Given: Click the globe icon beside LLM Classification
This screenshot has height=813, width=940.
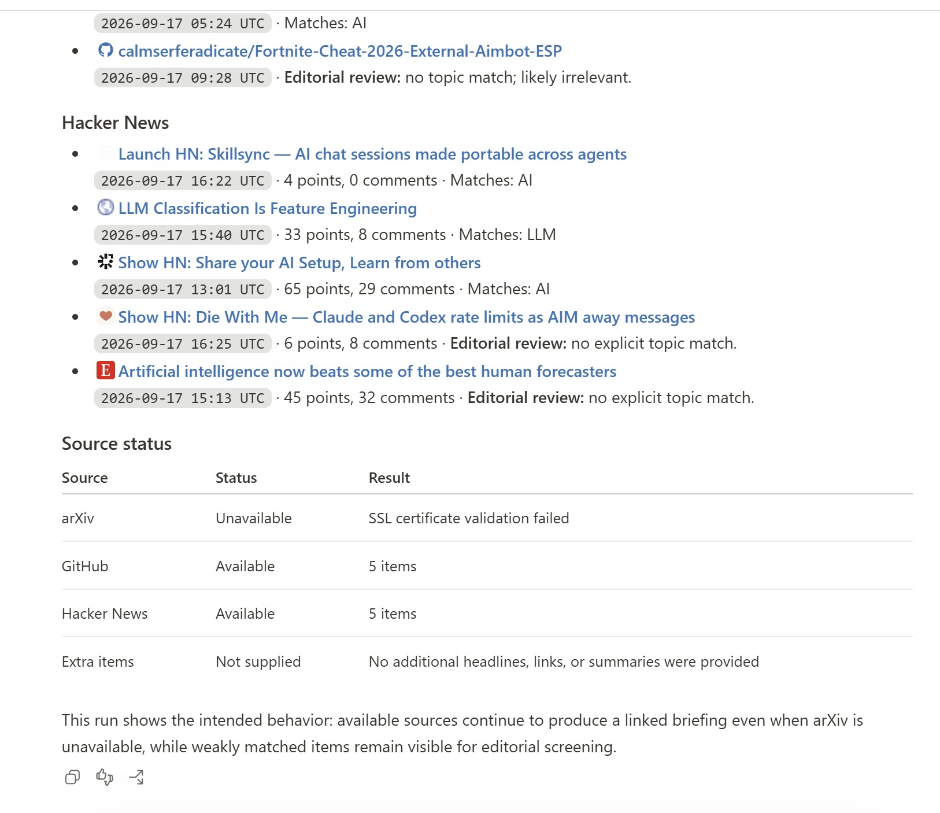Looking at the screenshot, I should pos(105,207).
